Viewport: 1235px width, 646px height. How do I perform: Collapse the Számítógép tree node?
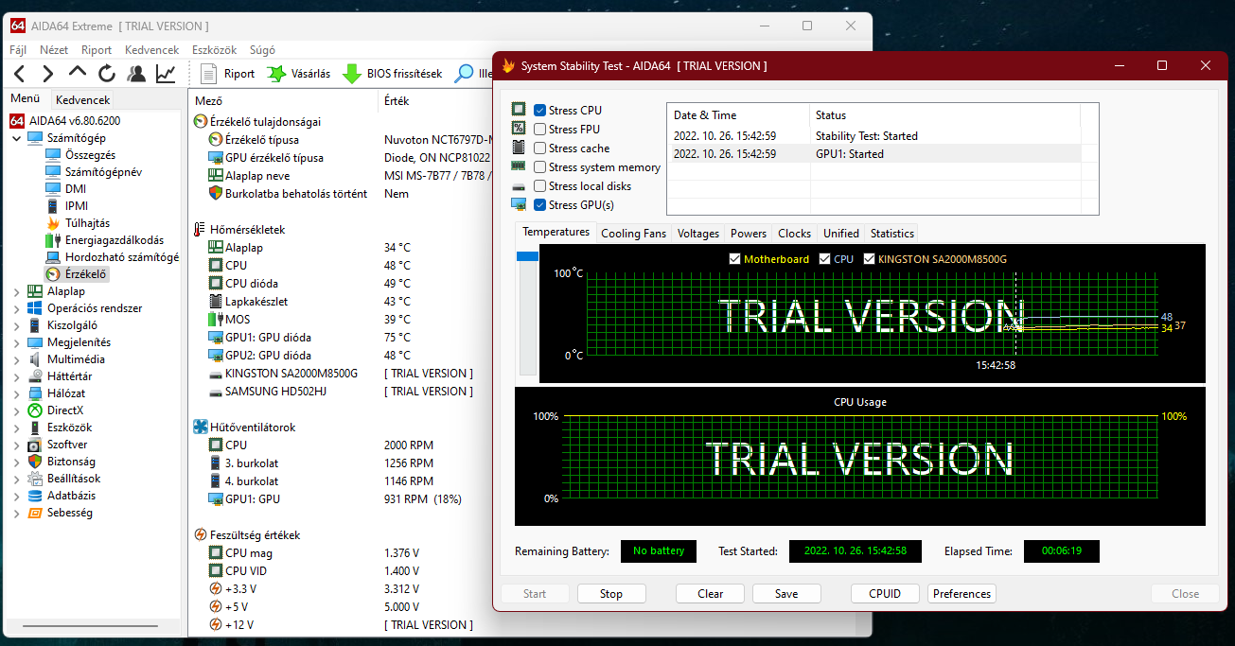(16, 138)
